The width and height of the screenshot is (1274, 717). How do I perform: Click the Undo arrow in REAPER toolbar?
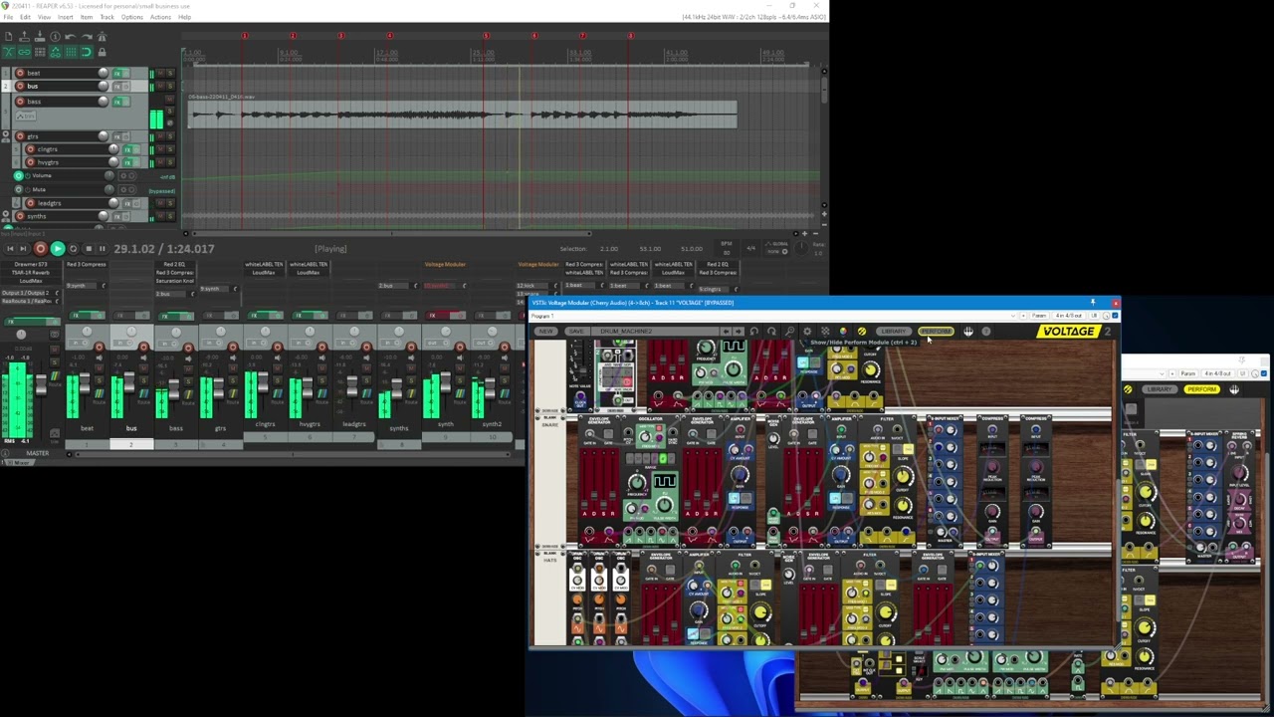pyautogui.click(x=70, y=37)
